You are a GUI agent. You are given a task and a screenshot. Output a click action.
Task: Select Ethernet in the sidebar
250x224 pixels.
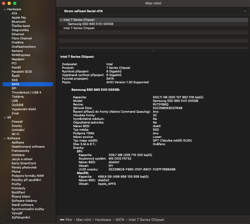(x=18, y=34)
